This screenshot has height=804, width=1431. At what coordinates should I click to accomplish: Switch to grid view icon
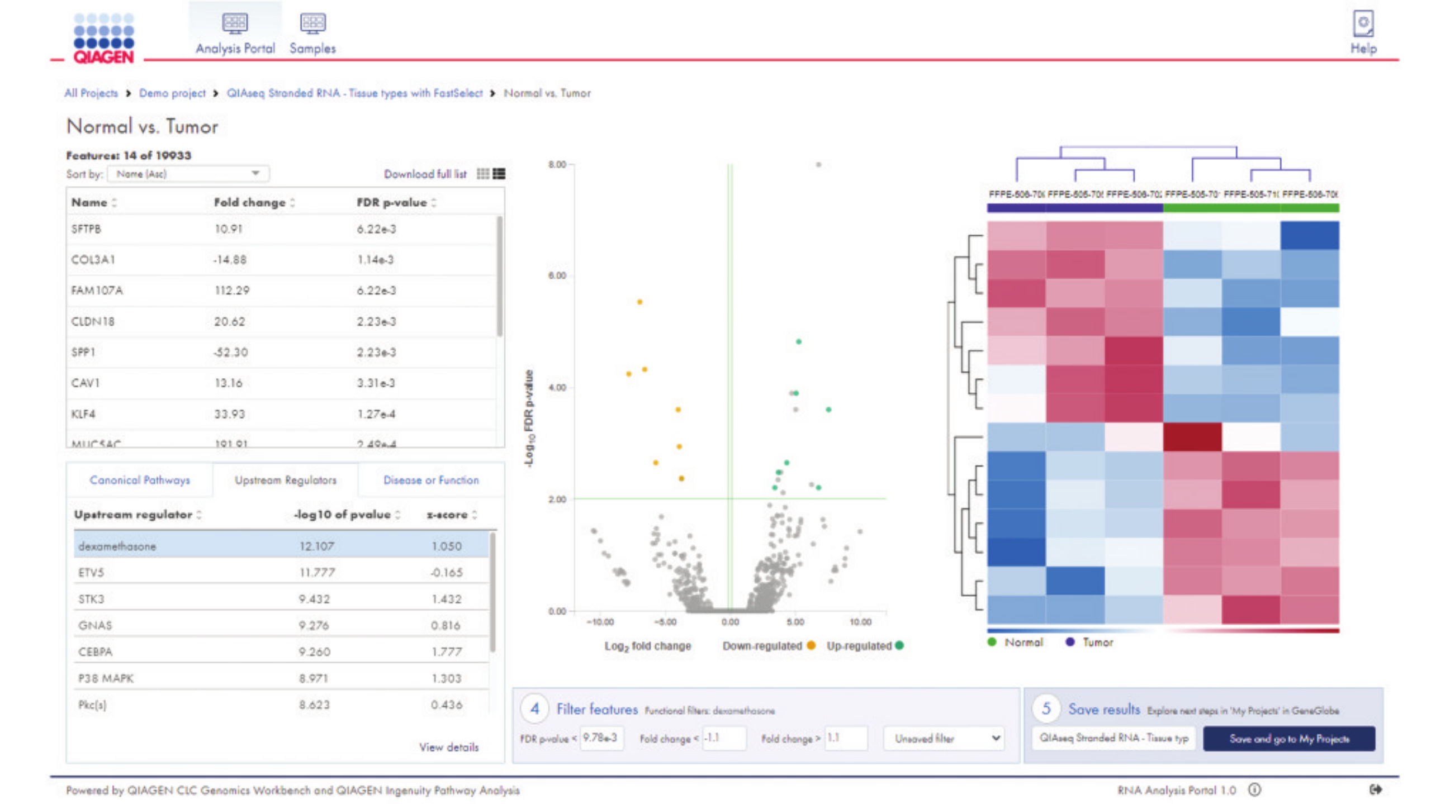tap(483, 174)
